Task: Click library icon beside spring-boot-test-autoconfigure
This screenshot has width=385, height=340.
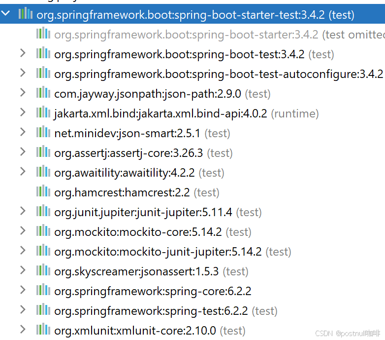Action: (43, 73)
